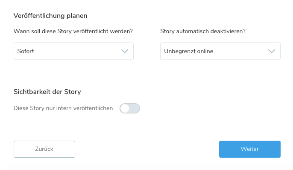Open the 'Unbegrenzt online' deactivation dropdown
The image size is (293, 170).
tap(220, 51)
